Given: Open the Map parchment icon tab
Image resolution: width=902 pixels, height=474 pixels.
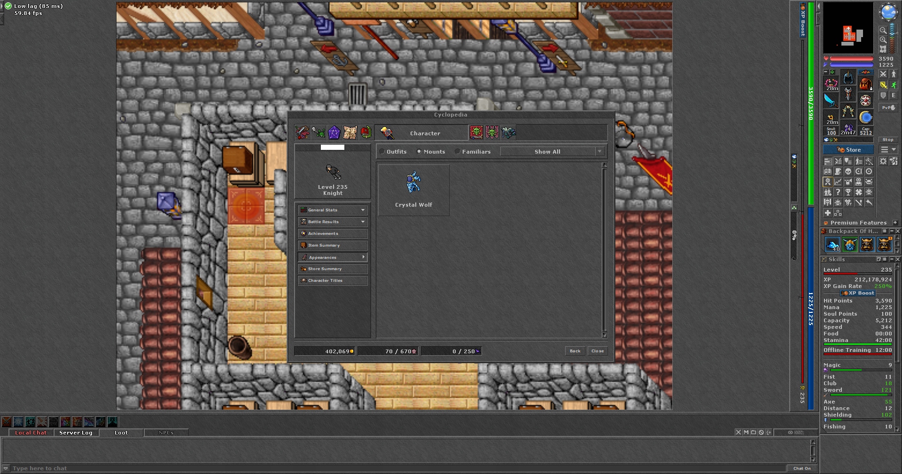Looking at the screenshot, I should [x=350, y=133].
